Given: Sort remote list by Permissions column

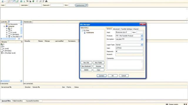Looking at the screenshot, I should [x=72, y=41].
